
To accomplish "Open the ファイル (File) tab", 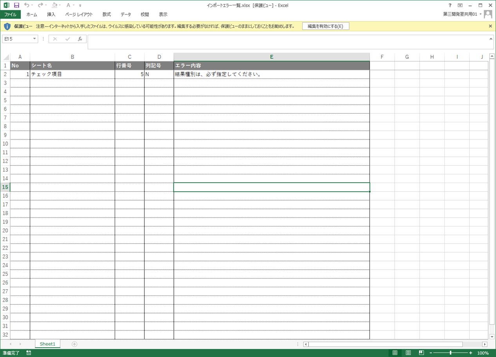I will pyautogui.click(x=10, y=14).
